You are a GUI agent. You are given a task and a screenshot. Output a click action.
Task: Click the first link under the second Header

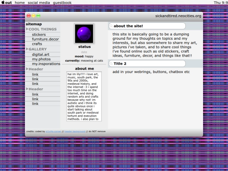[x=35, y=95]
